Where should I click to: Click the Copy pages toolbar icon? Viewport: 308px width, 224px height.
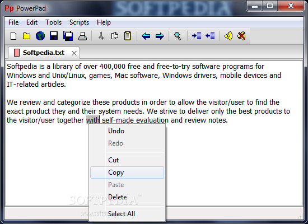pyautogui.click(x=115, y=36)
